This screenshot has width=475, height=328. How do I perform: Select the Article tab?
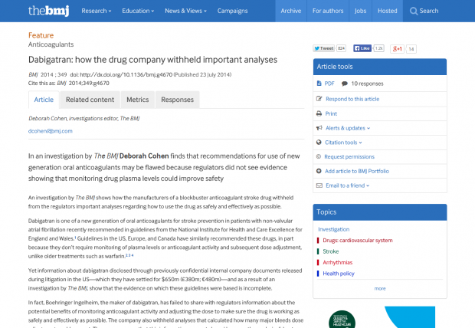pos(44,100)
